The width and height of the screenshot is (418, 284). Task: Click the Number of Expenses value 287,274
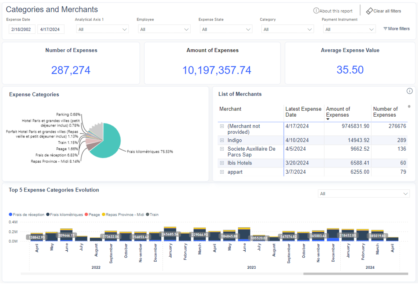pyautogui.click(x=71, y=70)
